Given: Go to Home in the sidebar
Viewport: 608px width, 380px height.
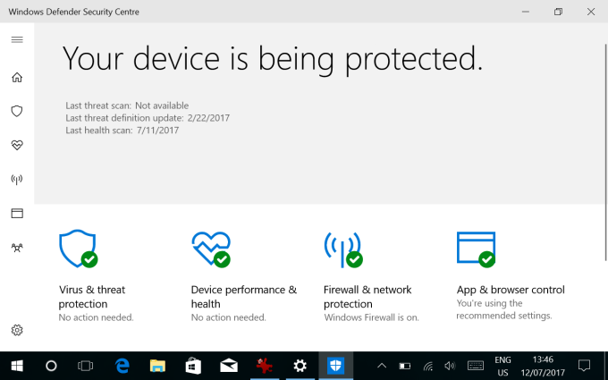Looking at the screenshot, I should pos(17,77).
